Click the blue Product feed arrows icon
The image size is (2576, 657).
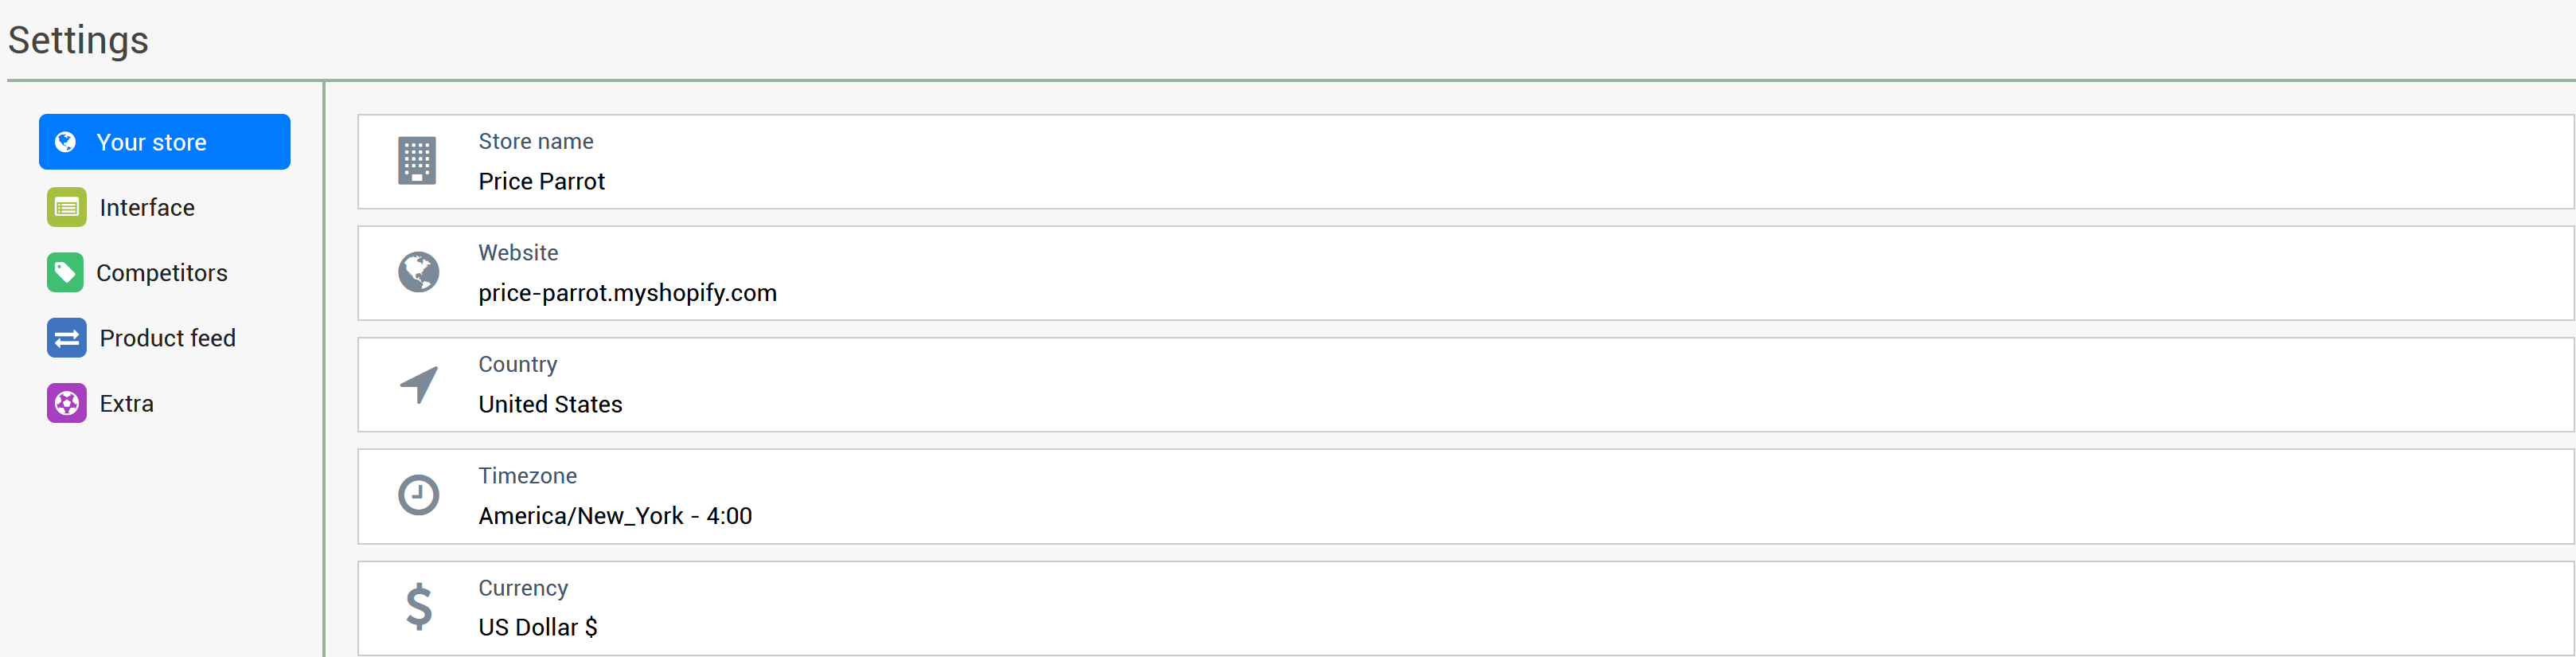click(66, 338)
